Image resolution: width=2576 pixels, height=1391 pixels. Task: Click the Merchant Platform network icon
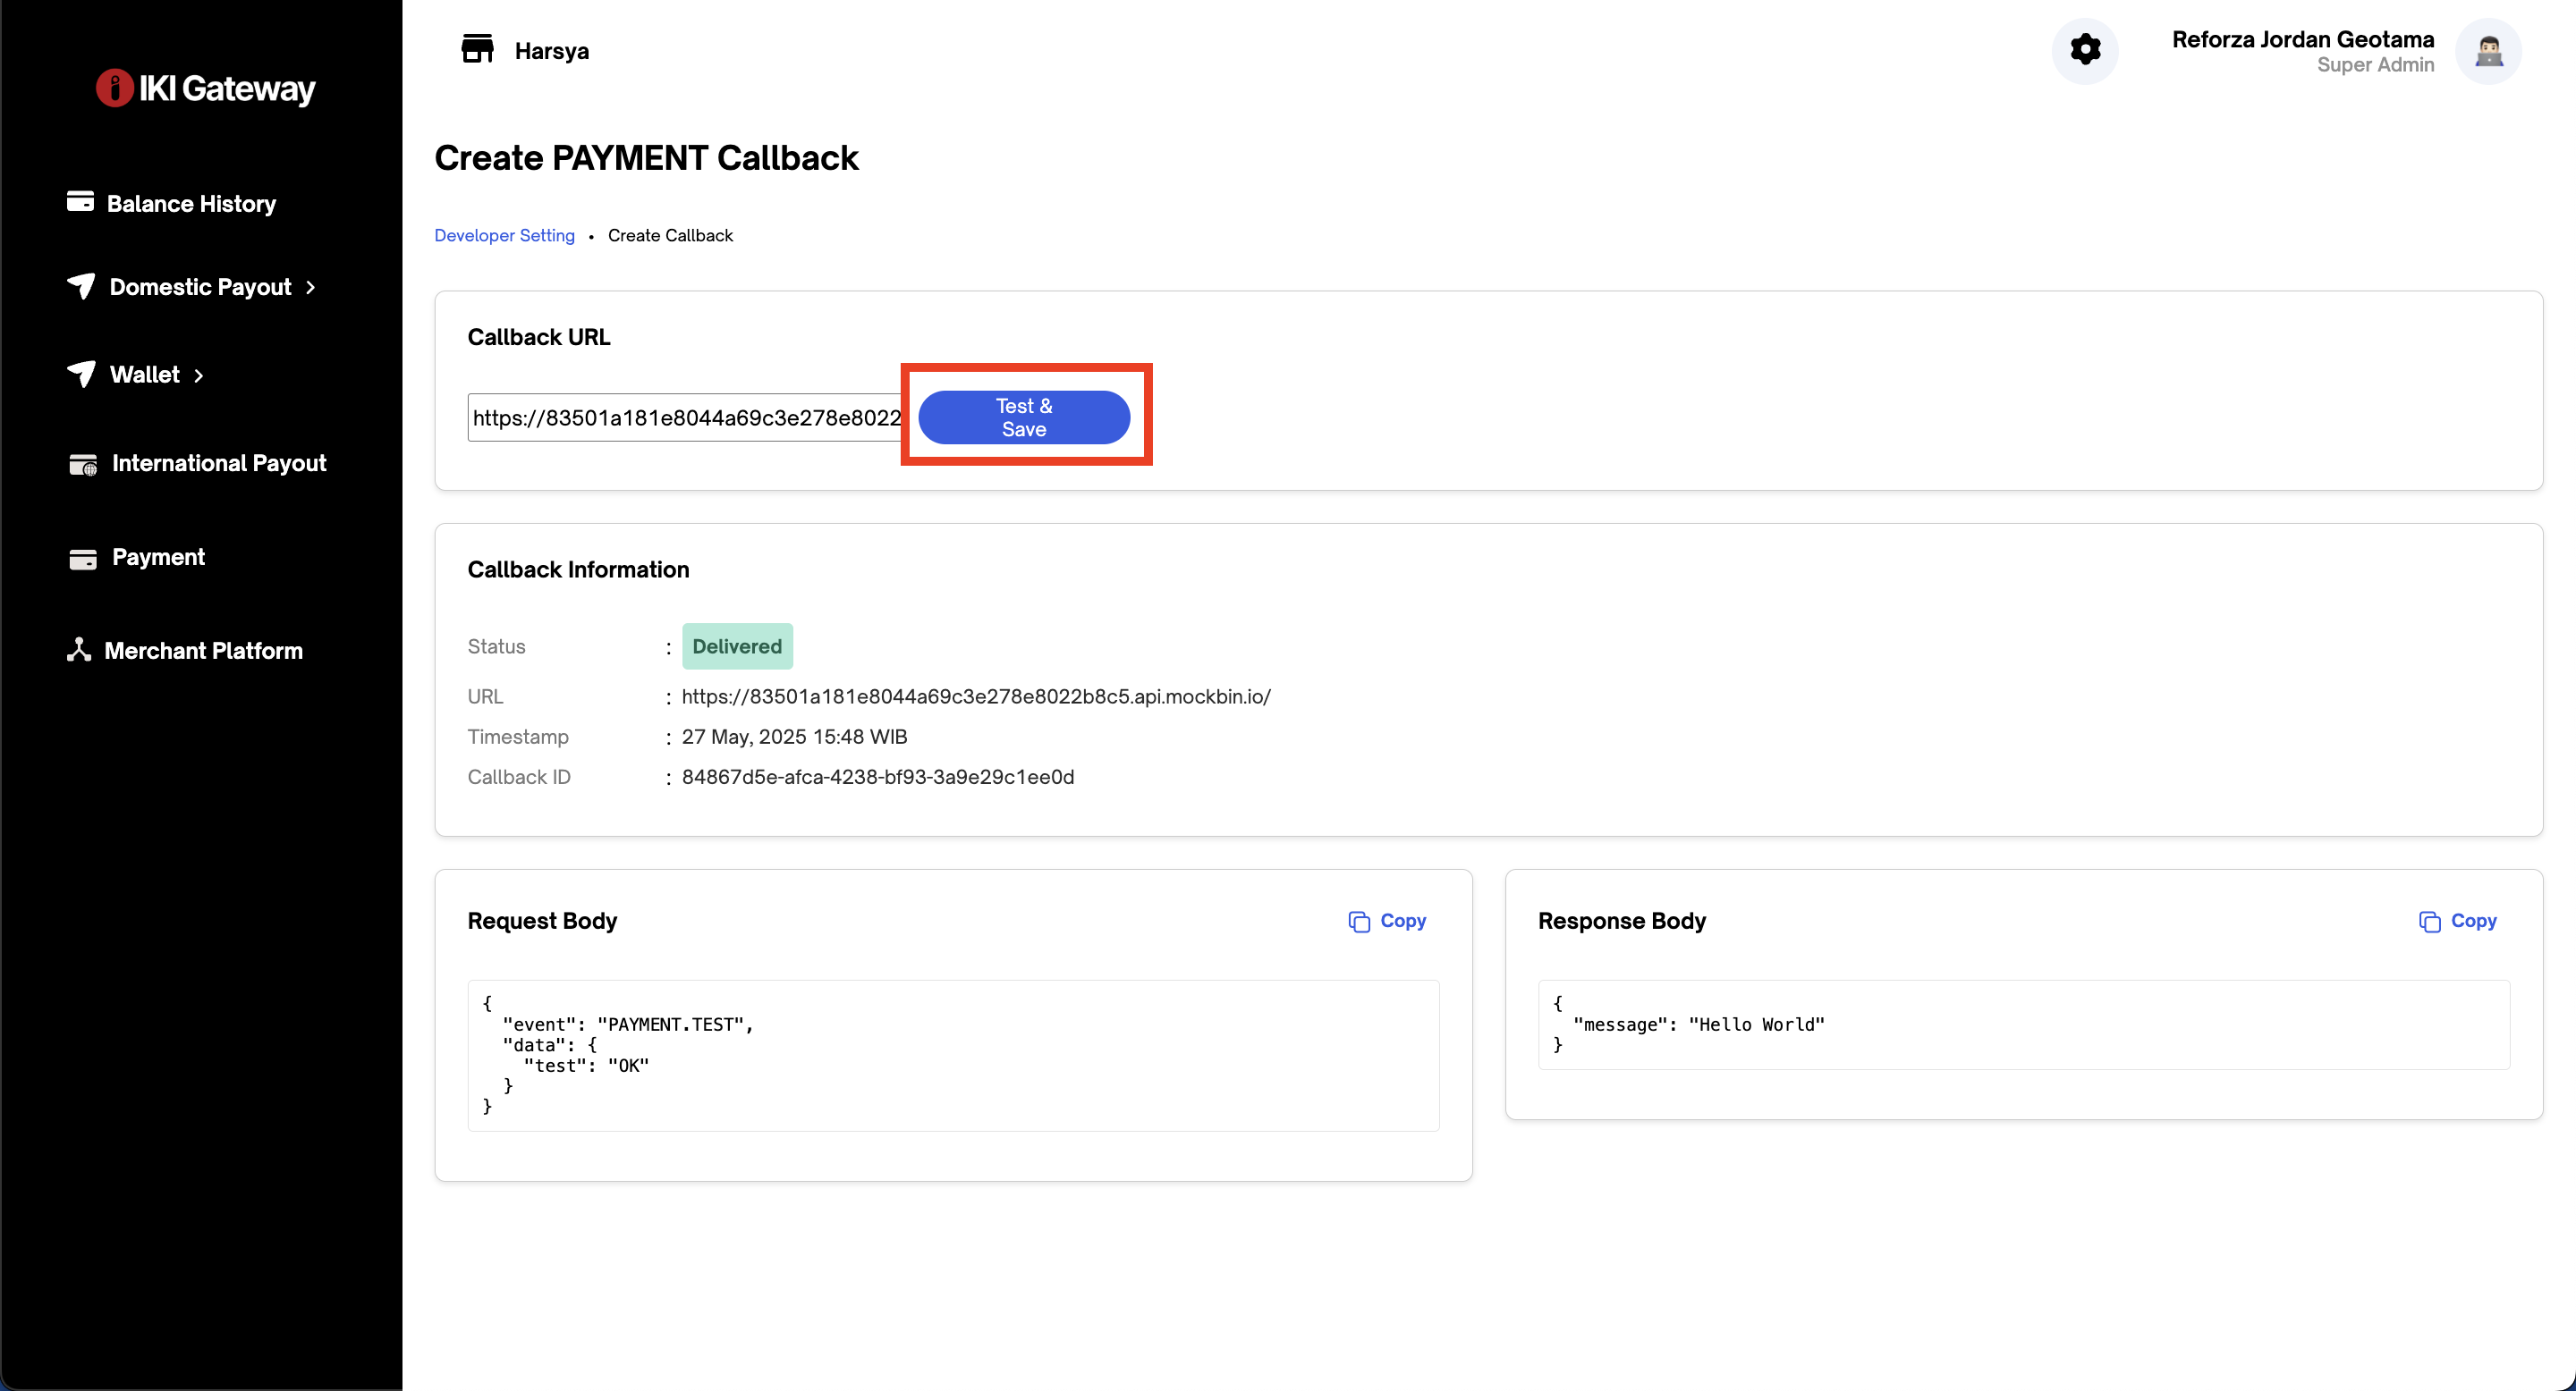tap(79, 650)
